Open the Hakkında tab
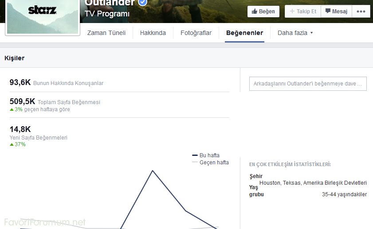Screen dimensions: 373x229 [x=153, y=33]
